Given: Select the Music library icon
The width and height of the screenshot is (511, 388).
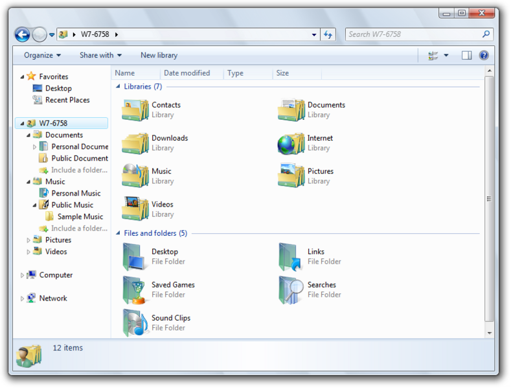Looking at the screenshot, I should [135, 176].
